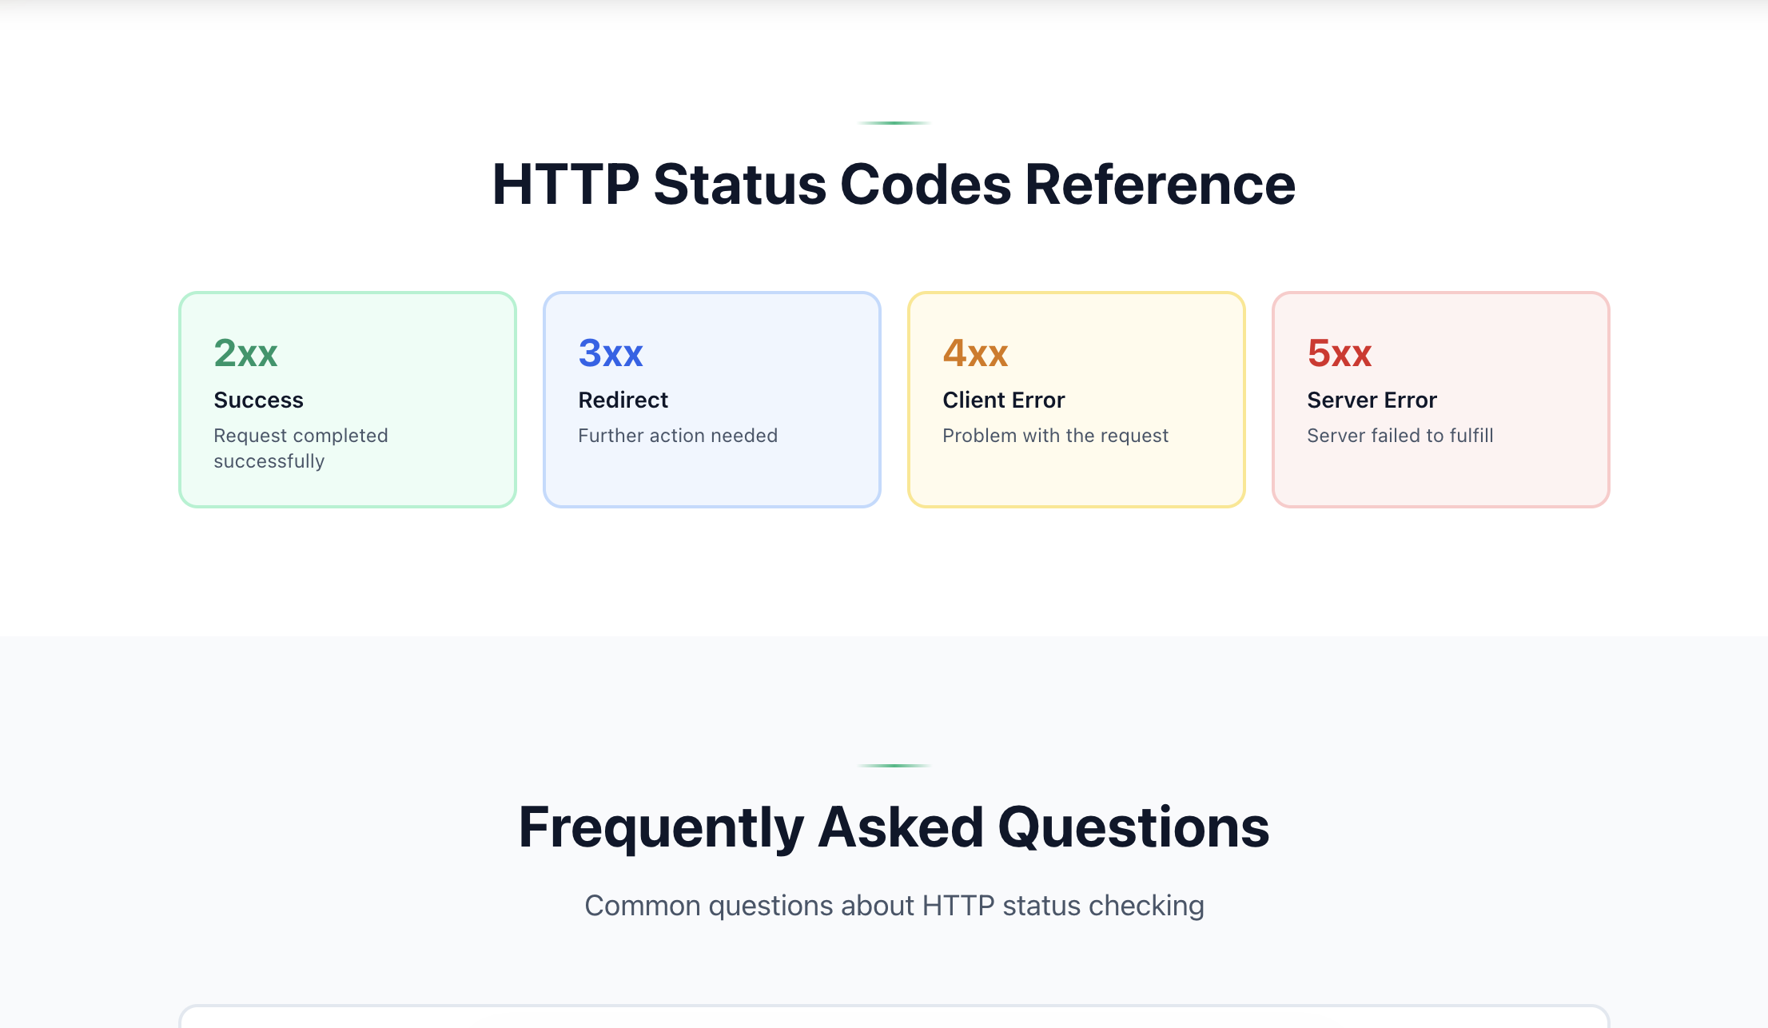The height and width of the screenshot is (1028, 1768).
Task: Click the red 5xx code label
Action: 1339,353
